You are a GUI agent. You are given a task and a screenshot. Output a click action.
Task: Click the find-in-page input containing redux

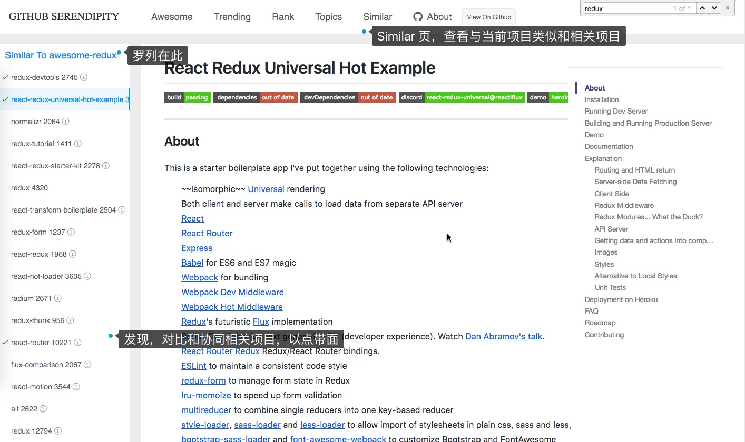[x=639, y=8]
